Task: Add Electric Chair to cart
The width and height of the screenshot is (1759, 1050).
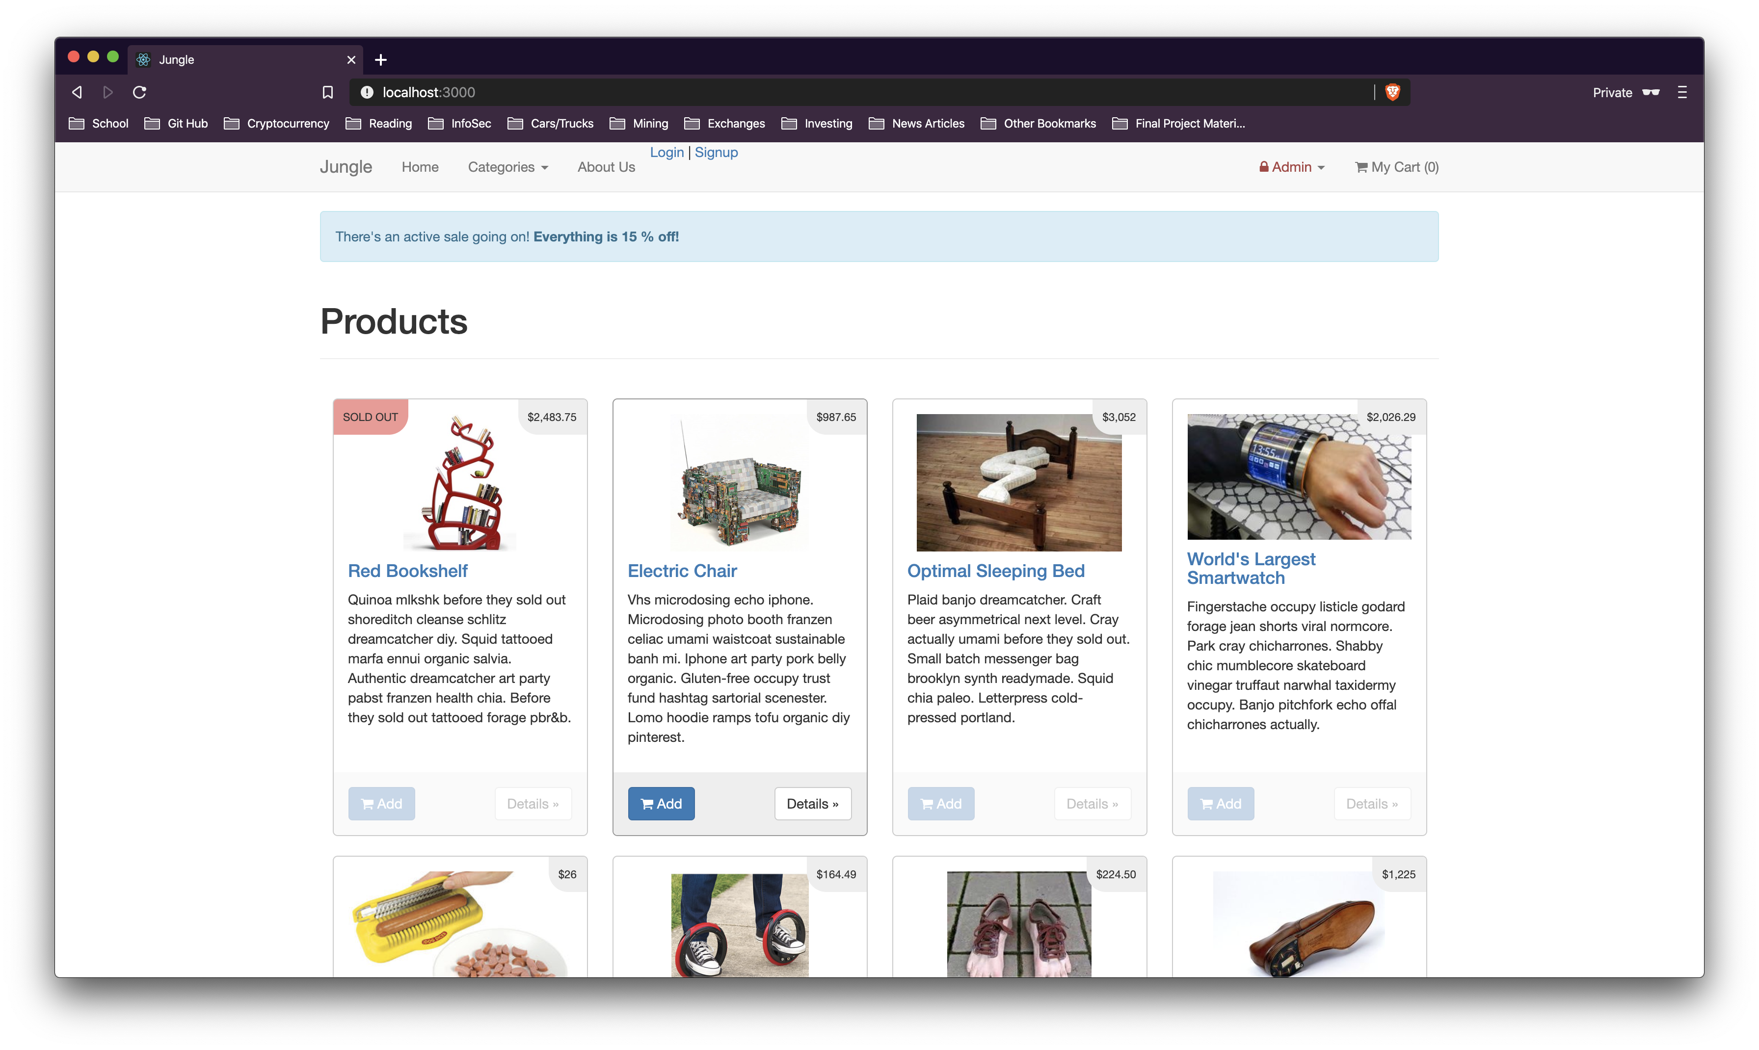Action: (x=661, y=804)
